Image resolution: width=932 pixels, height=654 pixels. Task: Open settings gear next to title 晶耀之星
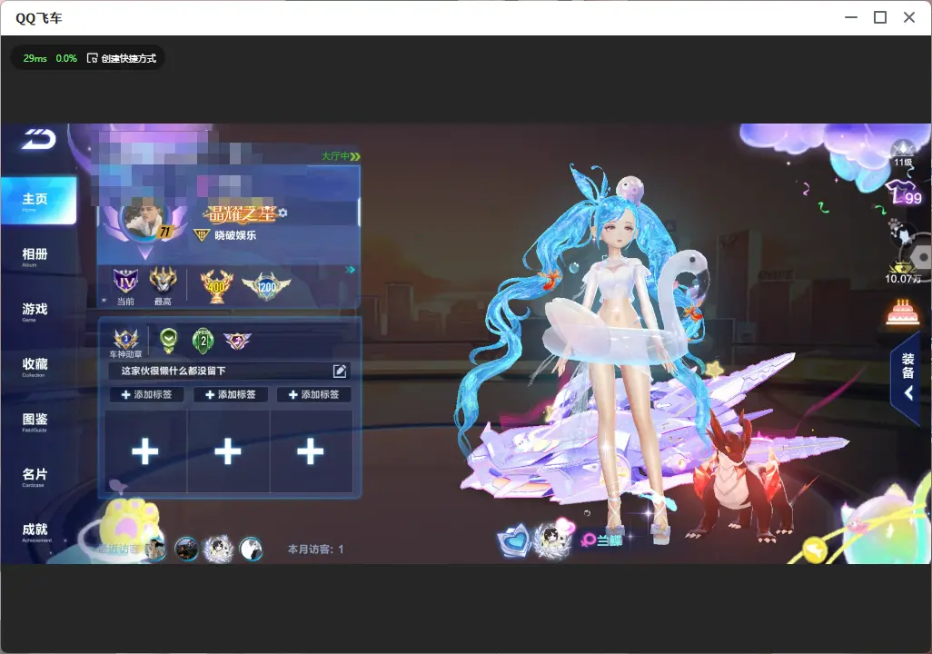tap(283, 213)
